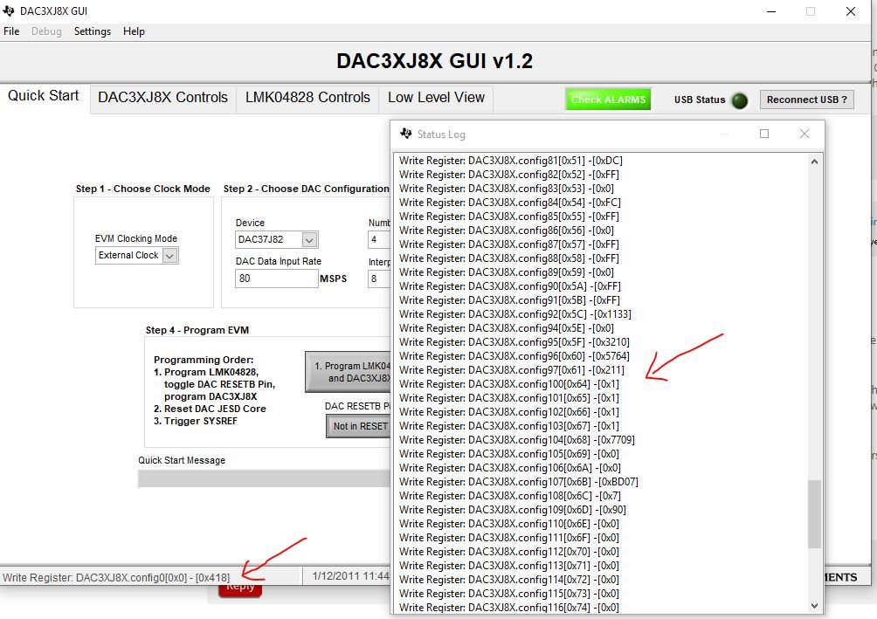Viewport: 877px width, 619px height.
Task: Click the DAC3XJ8X GUI v1.2 title
Action: tap(435, 60)
